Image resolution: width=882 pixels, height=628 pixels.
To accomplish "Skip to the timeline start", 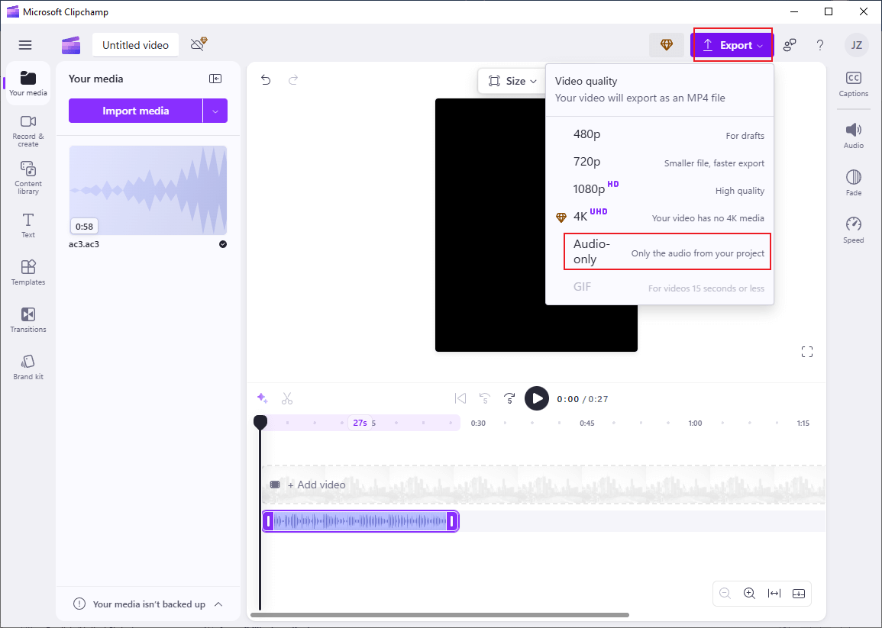I will coord(460,398).
